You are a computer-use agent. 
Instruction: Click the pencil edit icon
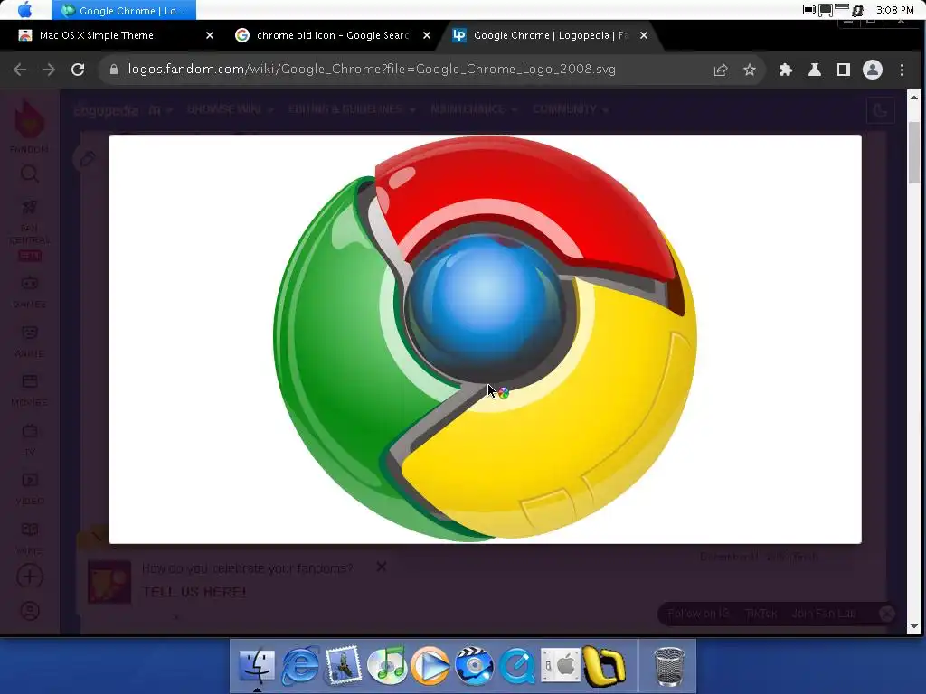[88, 158]
